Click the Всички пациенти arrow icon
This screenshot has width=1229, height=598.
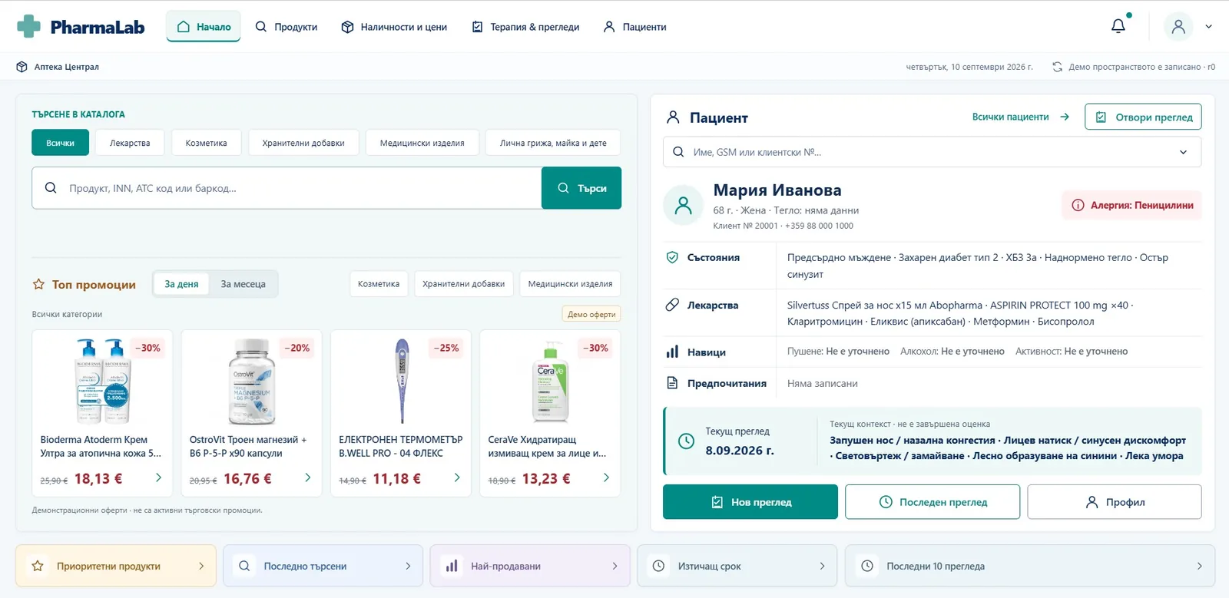point(1065,117)
